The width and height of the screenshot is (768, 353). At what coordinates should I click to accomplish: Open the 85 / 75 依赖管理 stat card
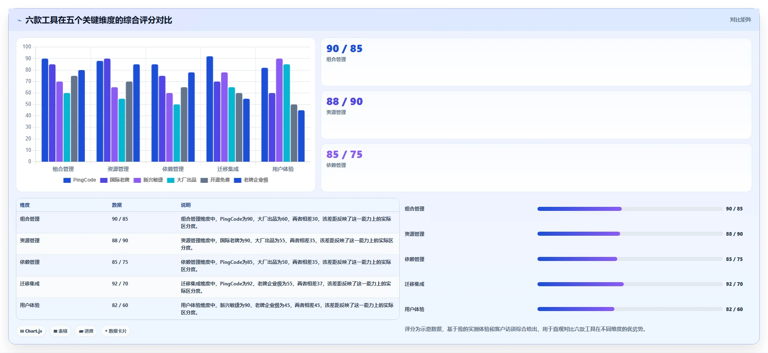pyautogui.click(x=536, y=168)
